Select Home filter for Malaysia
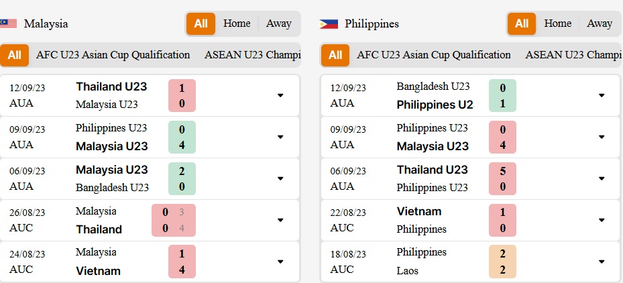 coord(237,23)
